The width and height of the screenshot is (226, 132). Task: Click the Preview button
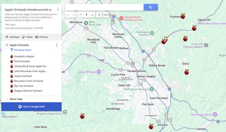pyautogui.click(x=41, y=37)
